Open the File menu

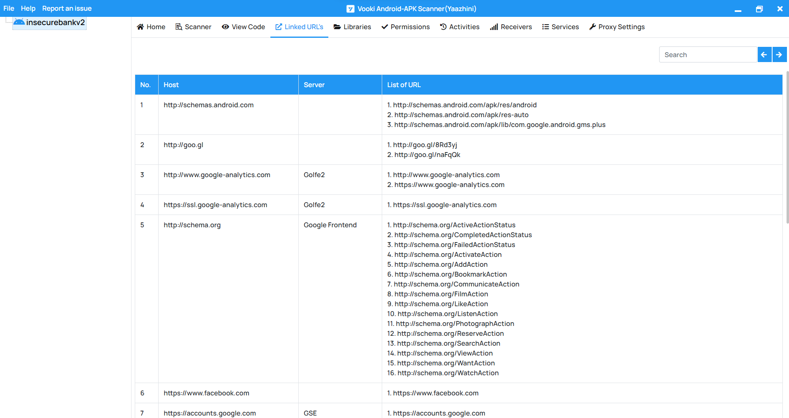coord(9,8)
